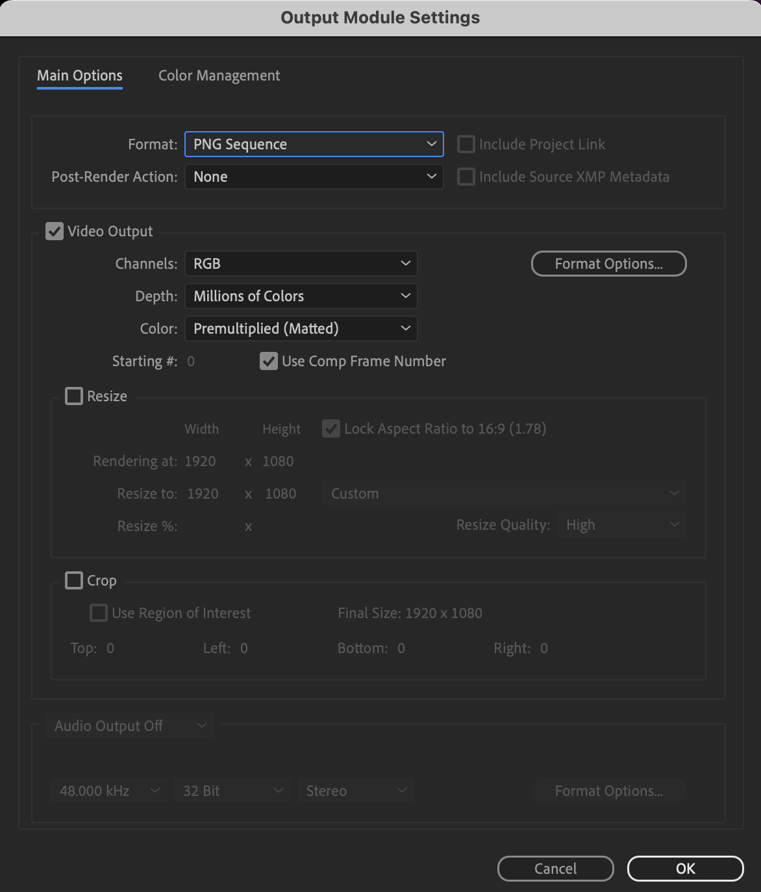Confirm settings with the OK button
761x892 pixels.
684,869
